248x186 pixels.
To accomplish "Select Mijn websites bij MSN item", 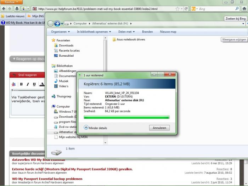I will pos(71,137).
